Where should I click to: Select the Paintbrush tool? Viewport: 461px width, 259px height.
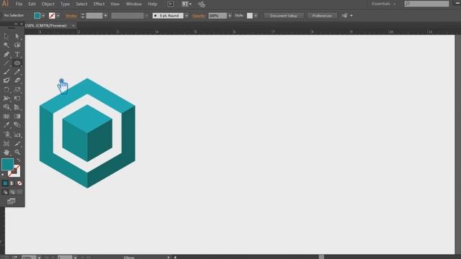[6, 72]
